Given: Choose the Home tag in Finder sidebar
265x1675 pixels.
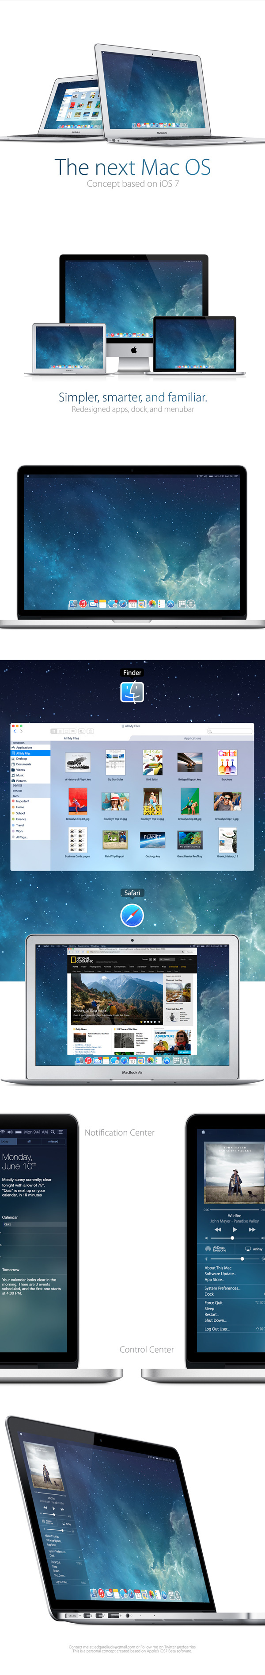Looking at the screenshot, I should 30,807.
